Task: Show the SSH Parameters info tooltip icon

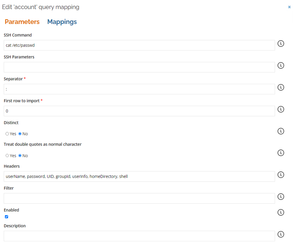Action: click(x=281, y=66)
